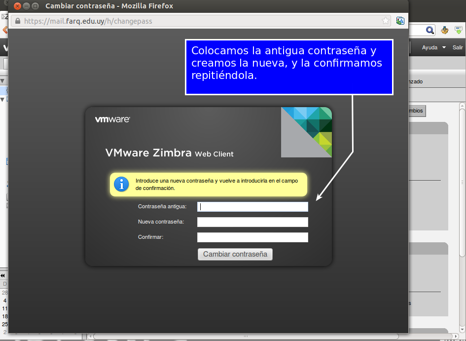466x341 pixels.
Task: Select greyed day 28 in the background mini calendar
Action: pos(5,293)
